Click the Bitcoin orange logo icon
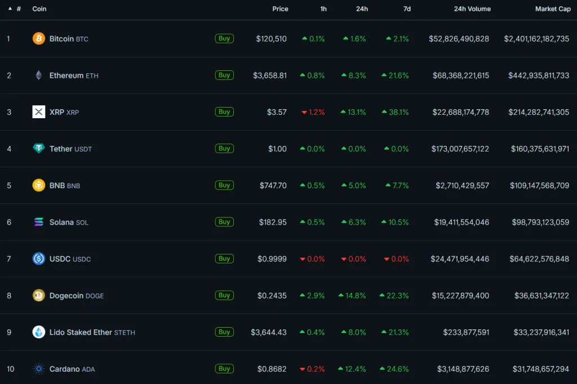This screenshot has width=577, height=384. [38, 39]
